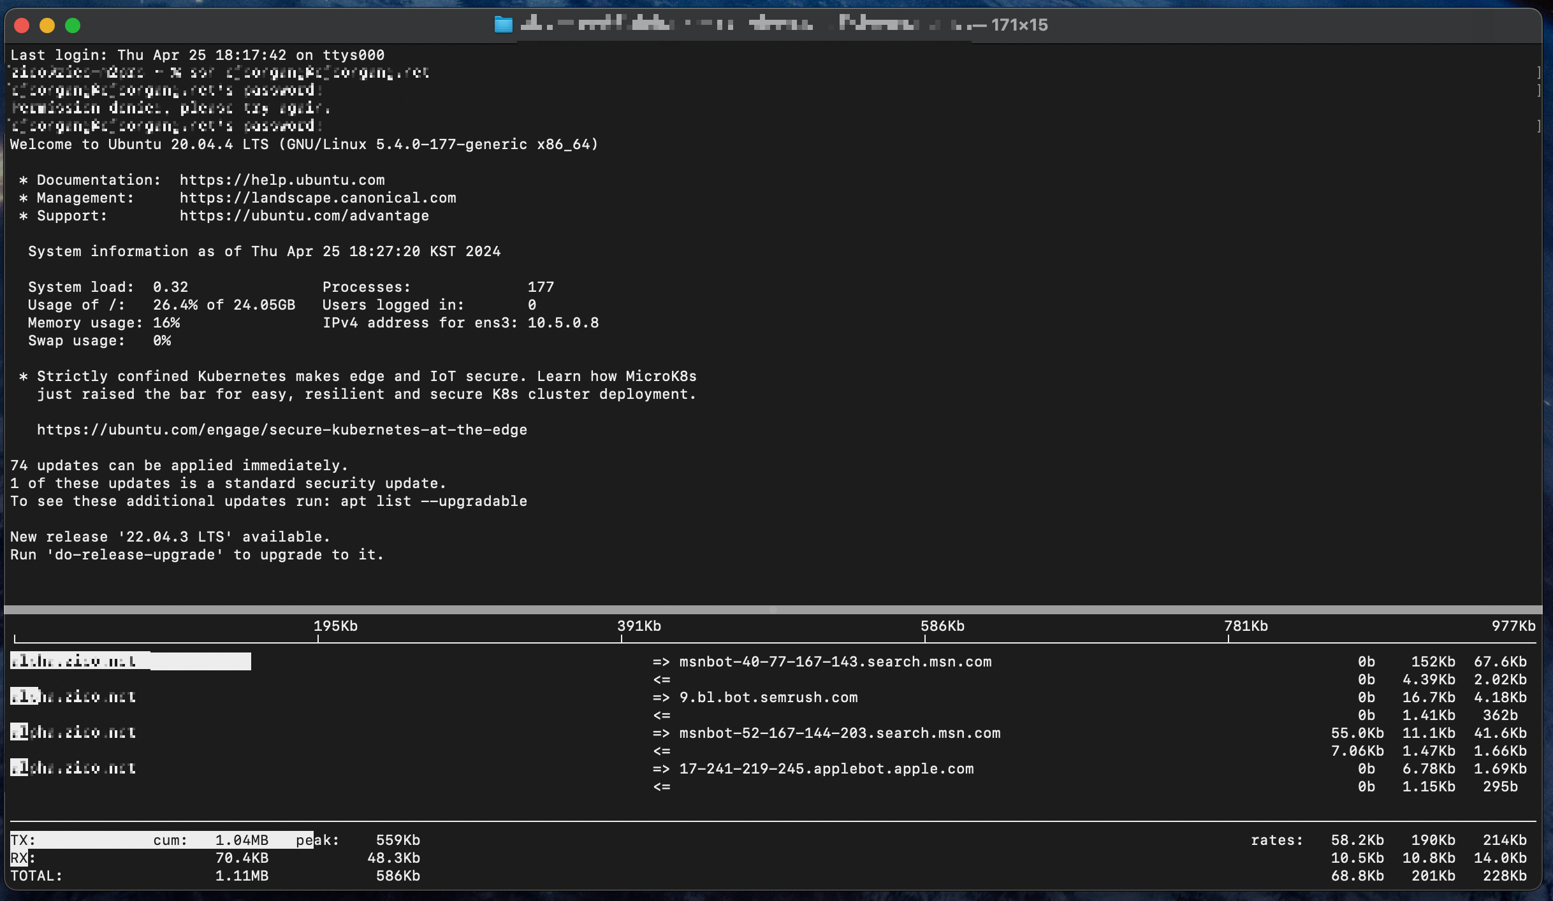The image size is (1553, 901).
Task: Select the 17-241-219-245.applebot.apple.com host
Action: [826, 769]
